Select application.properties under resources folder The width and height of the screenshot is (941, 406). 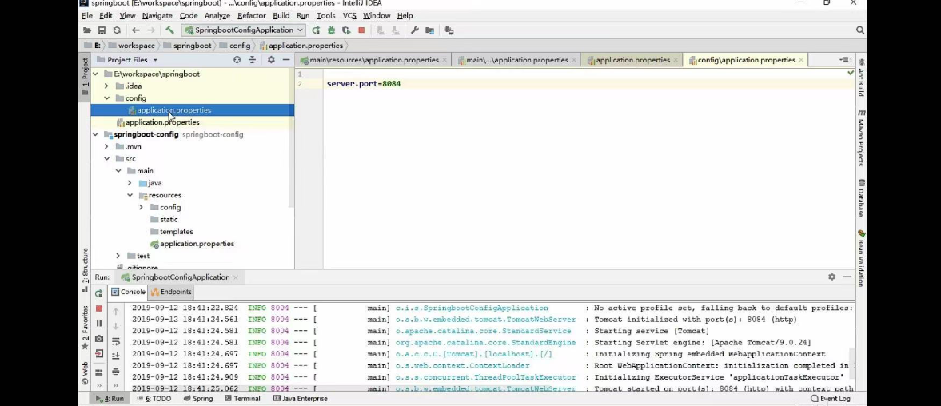click(191, 244)
